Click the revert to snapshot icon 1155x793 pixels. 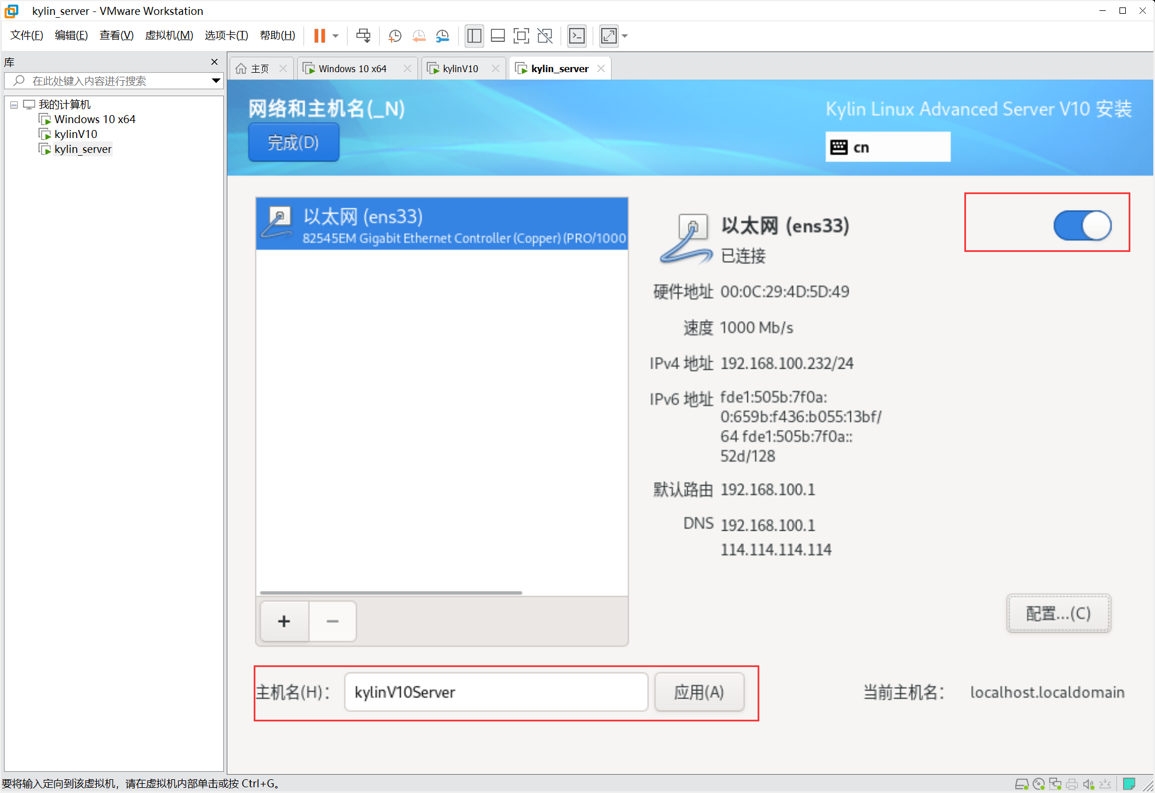pos(419,36)
